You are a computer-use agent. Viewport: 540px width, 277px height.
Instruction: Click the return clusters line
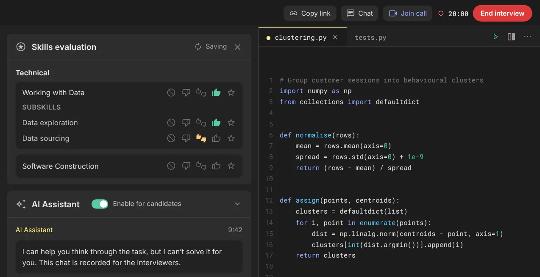tap(326, 255)
